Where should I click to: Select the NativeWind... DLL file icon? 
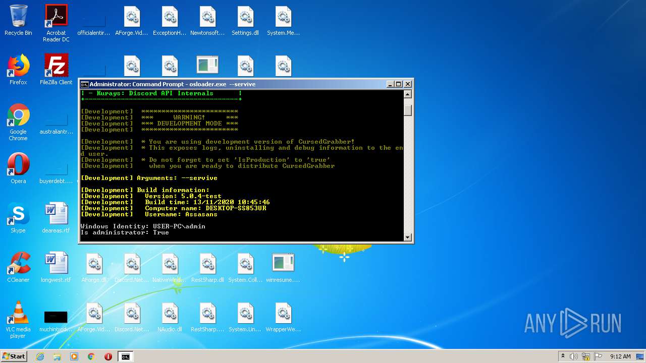pos(170,268)
